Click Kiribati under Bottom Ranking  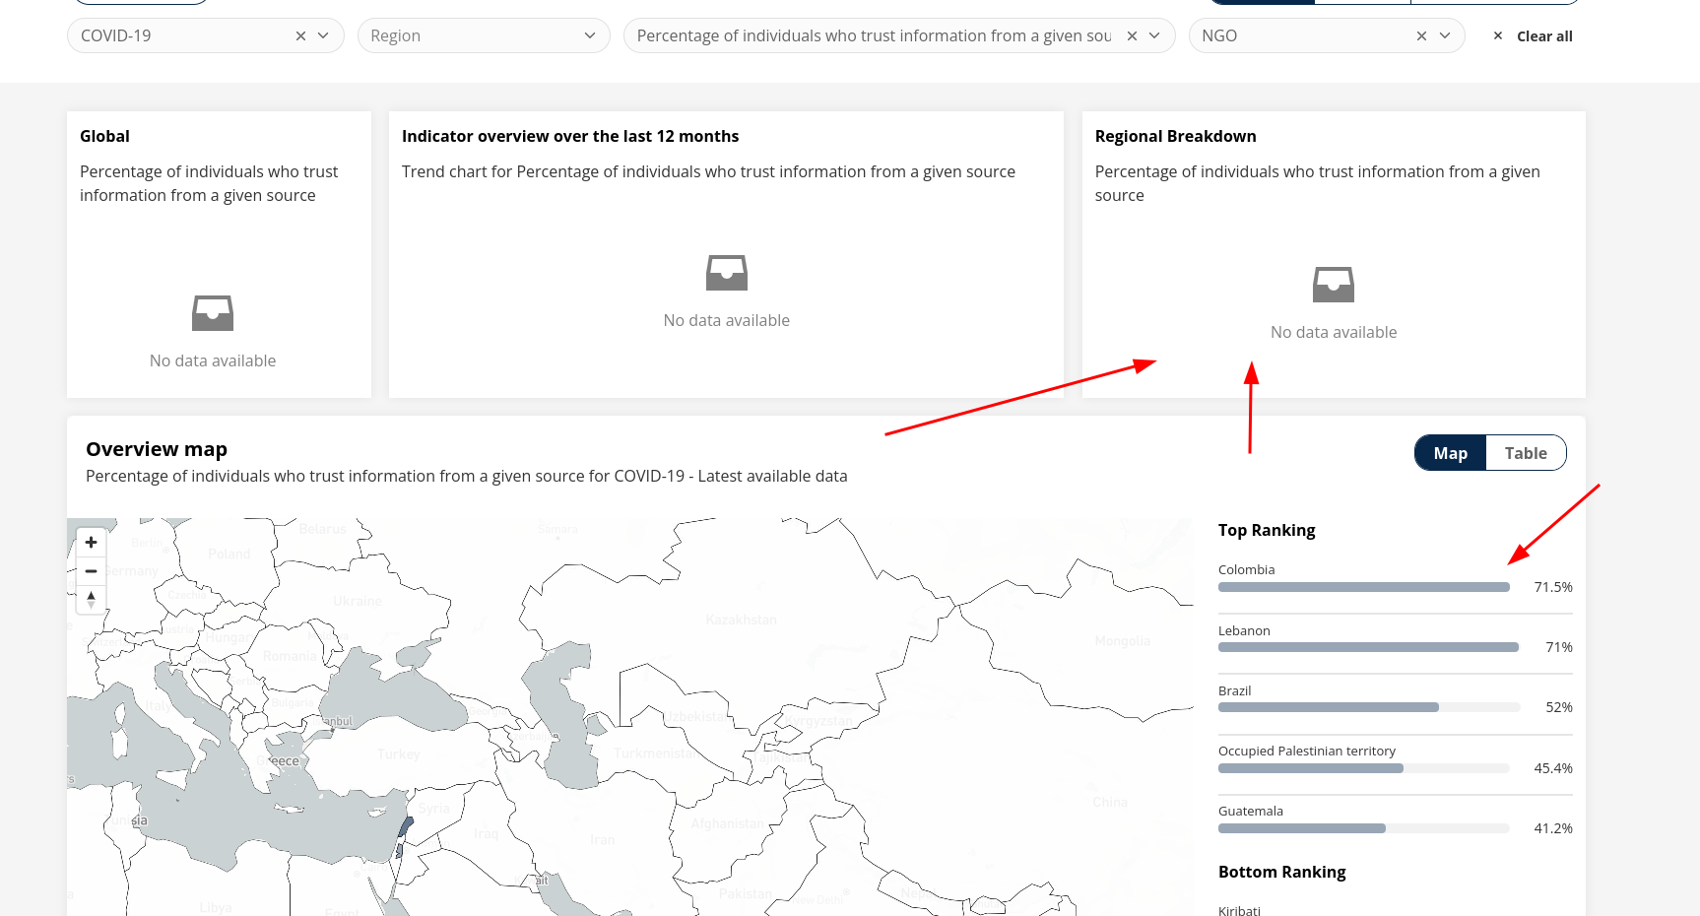(x=1239, y=909)
